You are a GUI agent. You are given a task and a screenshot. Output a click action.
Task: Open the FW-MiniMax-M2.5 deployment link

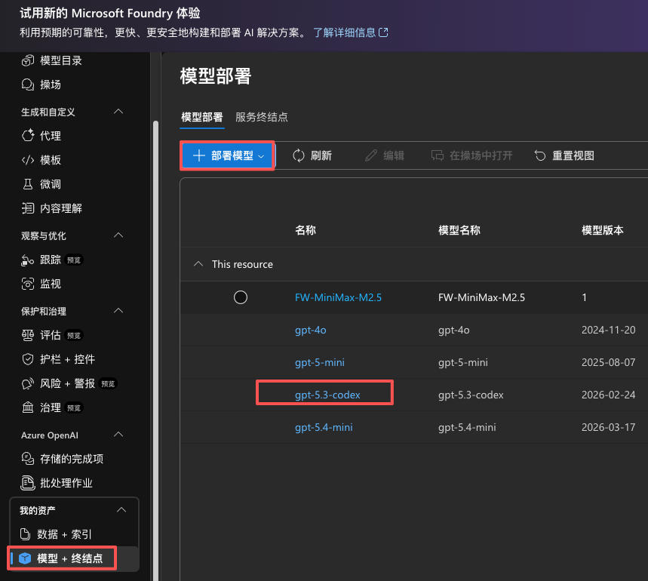pos(338,297)
